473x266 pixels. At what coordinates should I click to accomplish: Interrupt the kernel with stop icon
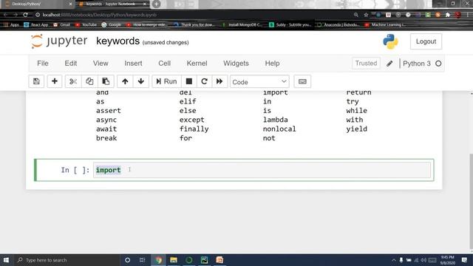[189, 81]
